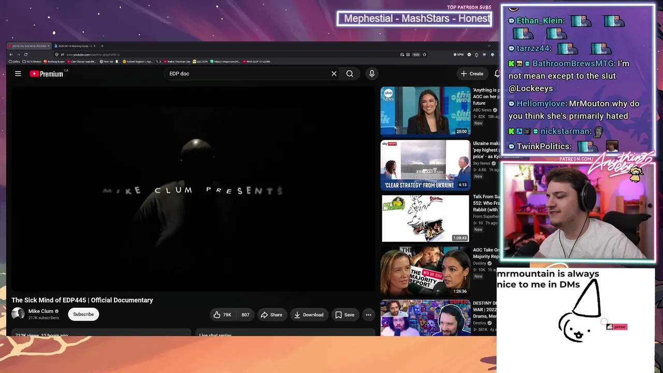The width and height of the screenshot is (663, 373).
Task: Close the Morning Recap browser tab
Action: [95, 46]
